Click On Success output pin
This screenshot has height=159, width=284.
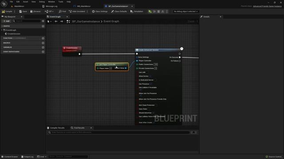180,57
